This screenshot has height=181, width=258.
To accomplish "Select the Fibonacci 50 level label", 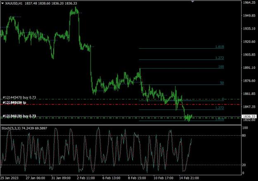I will [x=222, y=83].
